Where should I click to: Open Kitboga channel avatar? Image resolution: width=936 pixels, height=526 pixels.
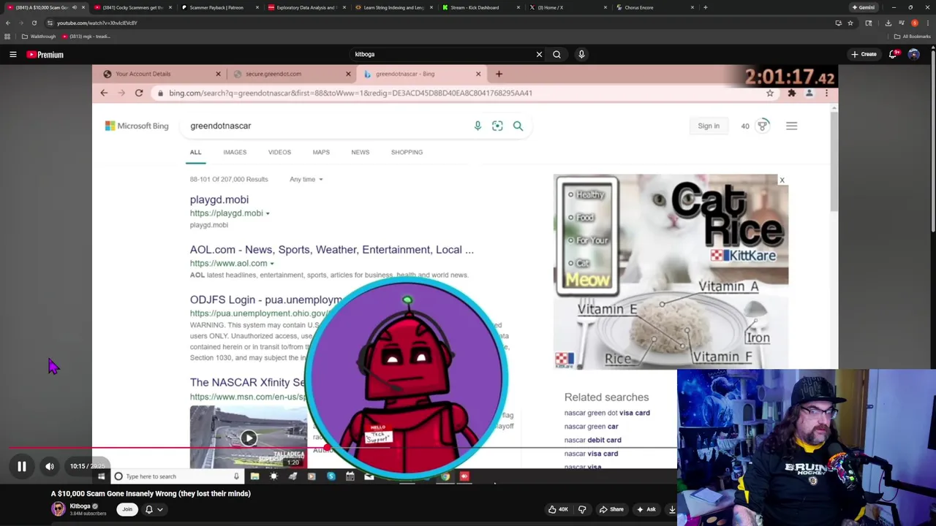pyautogui.click(x=58, y=509)
